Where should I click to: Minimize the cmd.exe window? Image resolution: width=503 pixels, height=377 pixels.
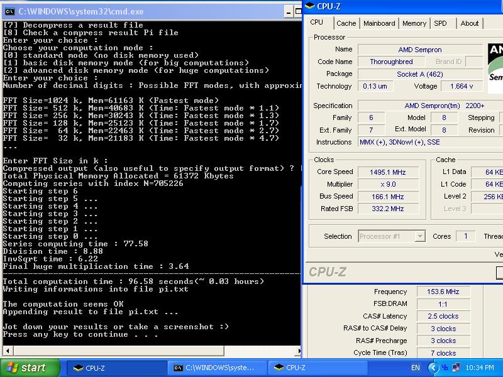pyautogui.click(x=289, y=12)
